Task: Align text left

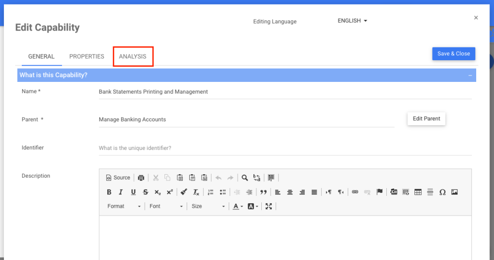Action: (x=278, y=192)
